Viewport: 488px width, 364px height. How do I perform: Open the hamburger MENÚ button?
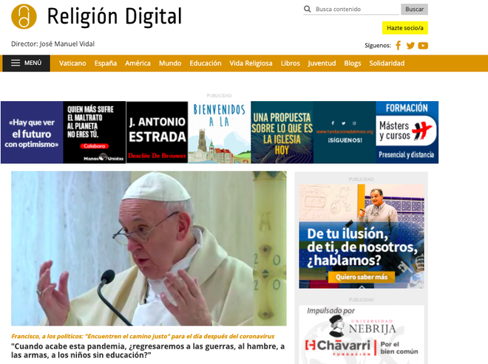(26, 63)
